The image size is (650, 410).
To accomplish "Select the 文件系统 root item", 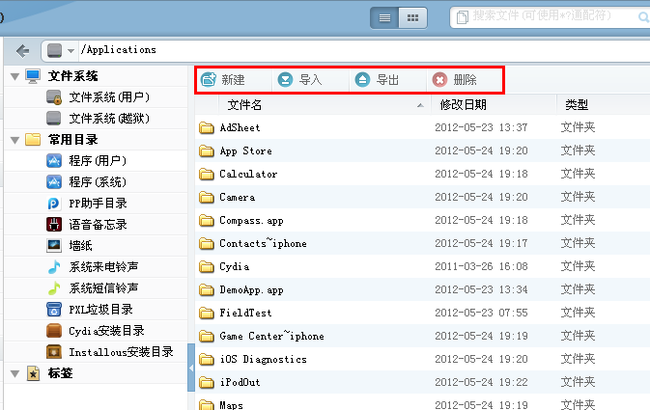I will [73, 76].
